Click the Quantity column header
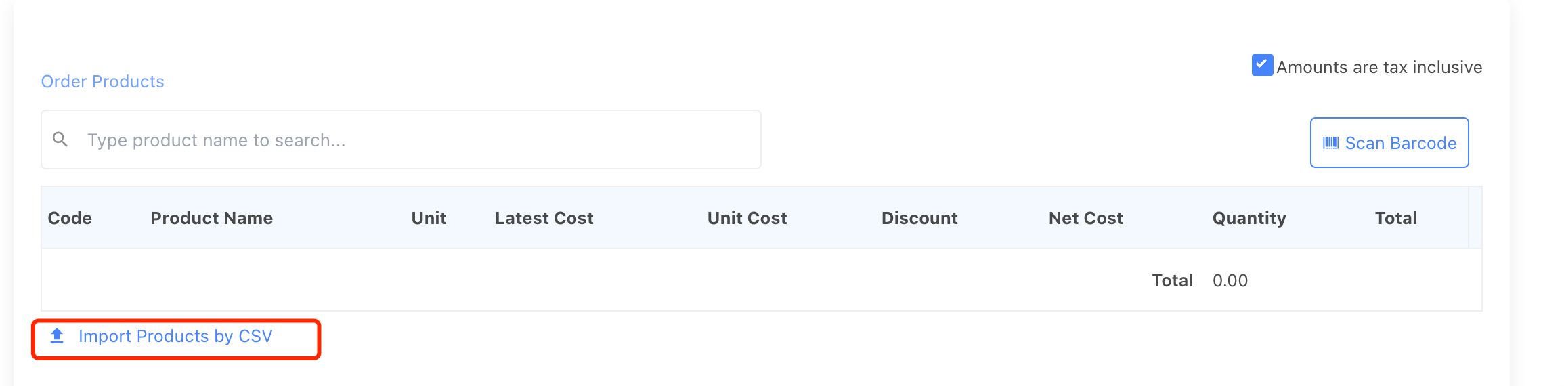The width and height of the screenshot is (1564, 386). point(1249,218)
